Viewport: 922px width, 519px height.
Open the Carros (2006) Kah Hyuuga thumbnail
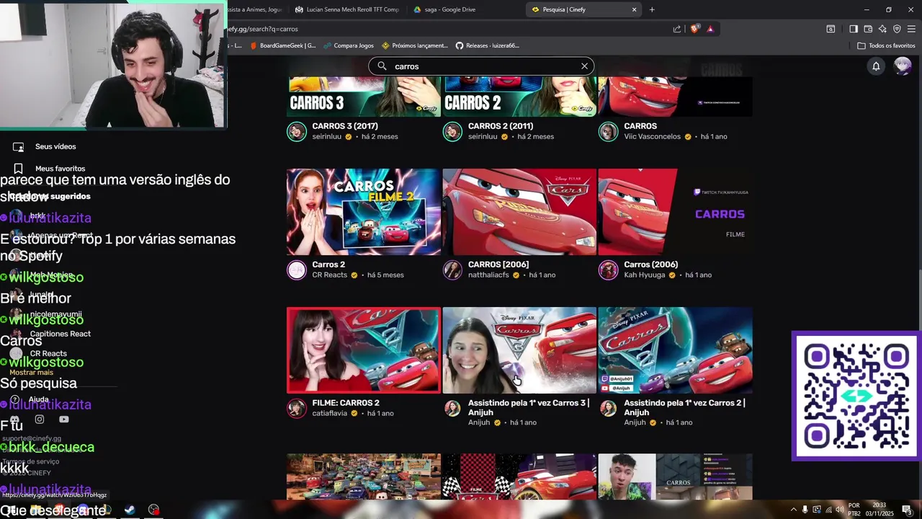(x=675, y=212)
